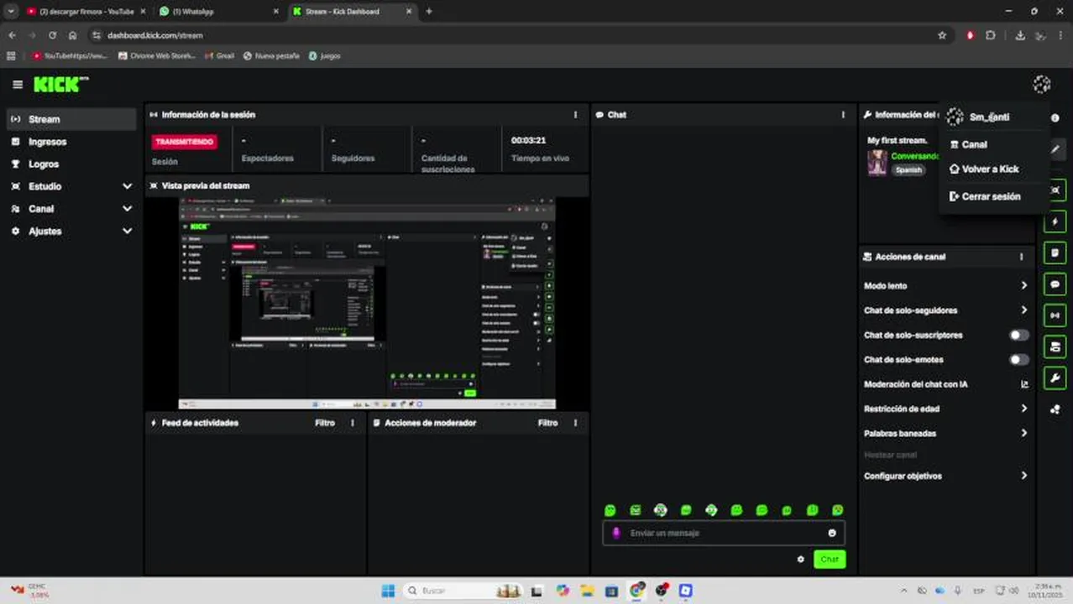The height and width of the screenshot is (604, 1073).
Task: Select Logros in the left sidebar
Action: pos(71,164)
